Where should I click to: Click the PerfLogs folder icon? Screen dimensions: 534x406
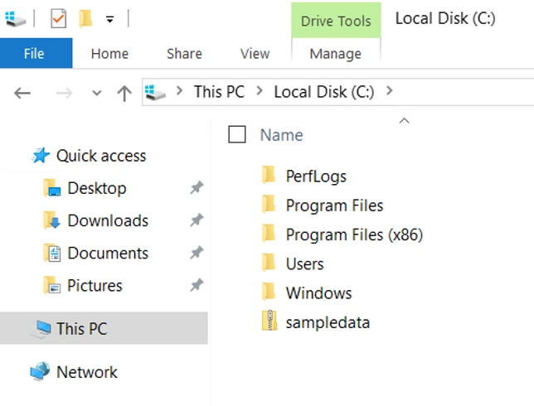269,175
